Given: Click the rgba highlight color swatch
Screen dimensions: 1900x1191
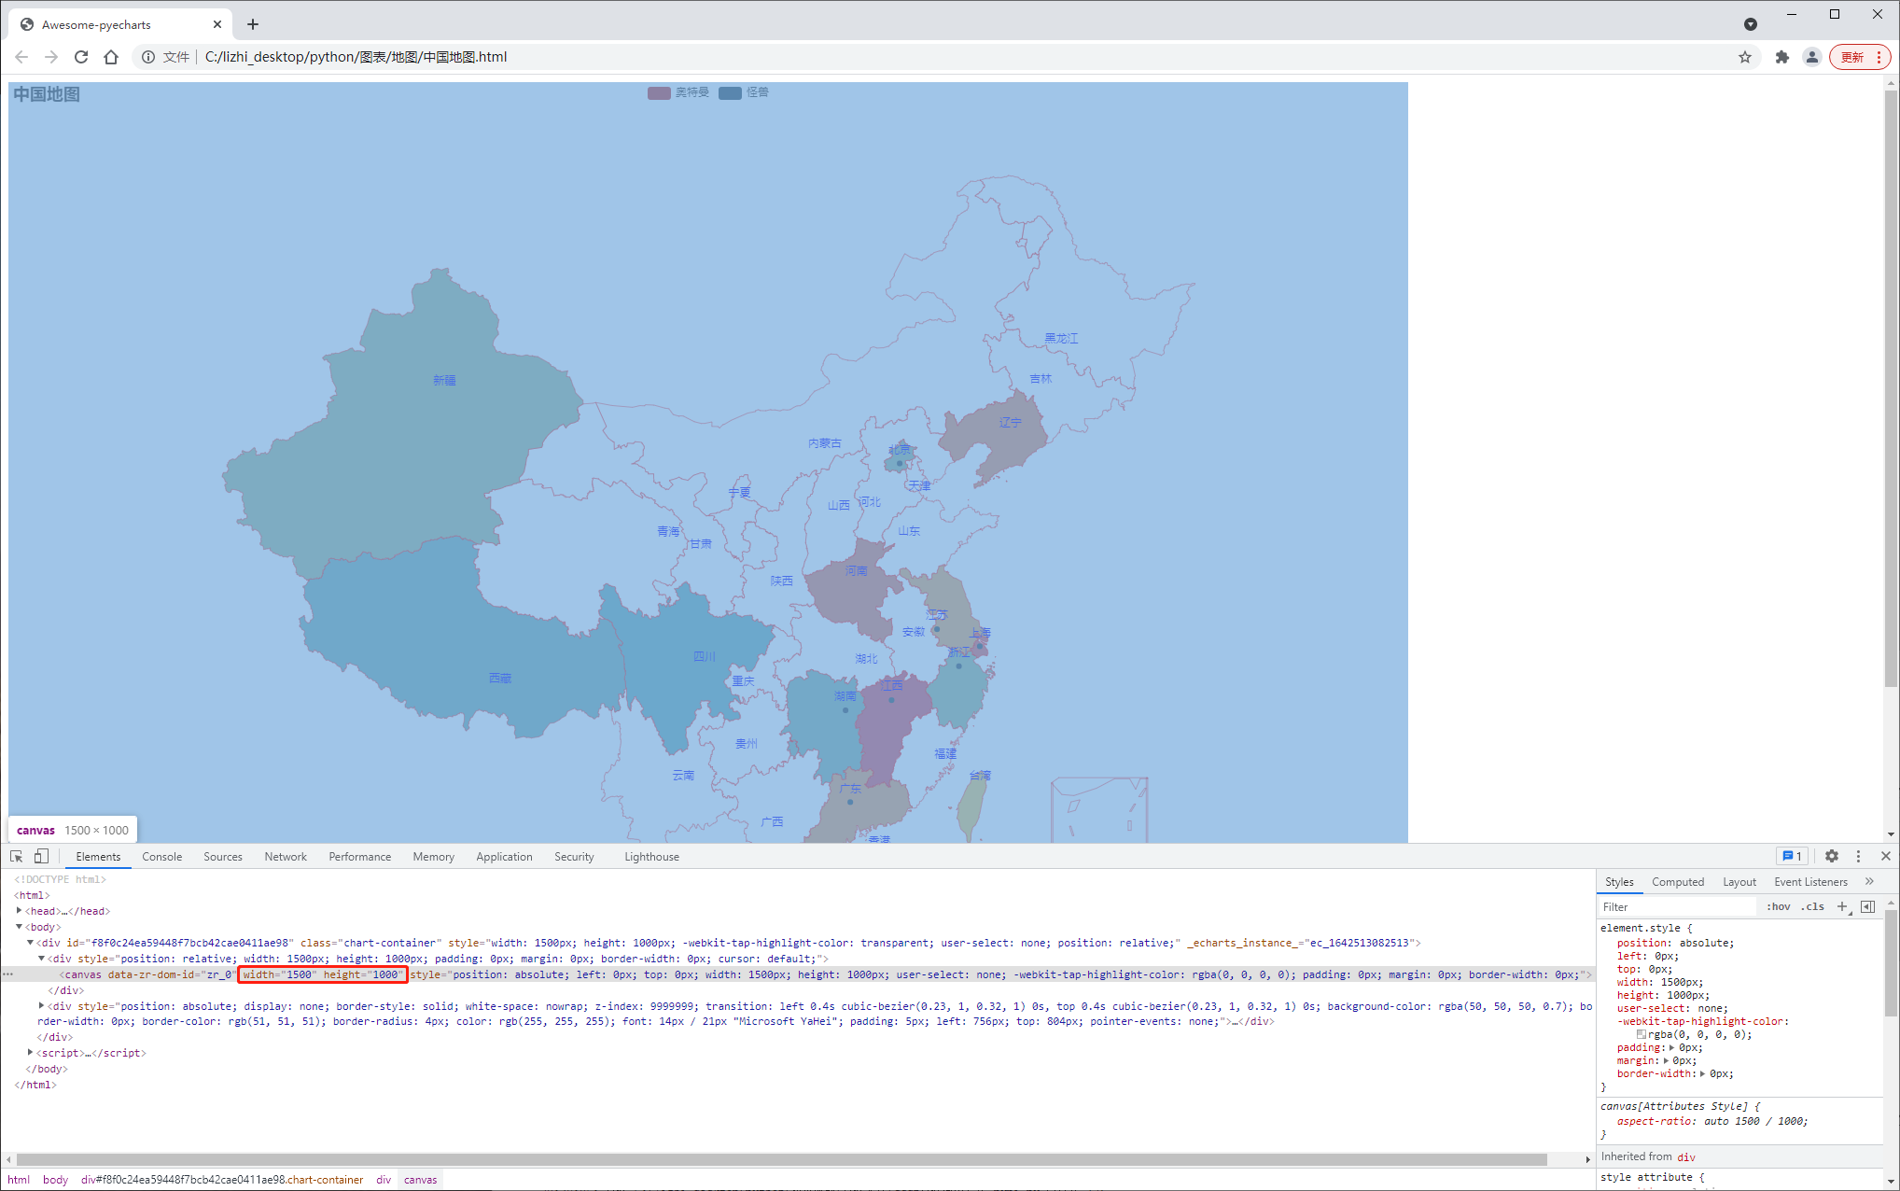Looking at the screenshot, I should pos(1641,1034).
